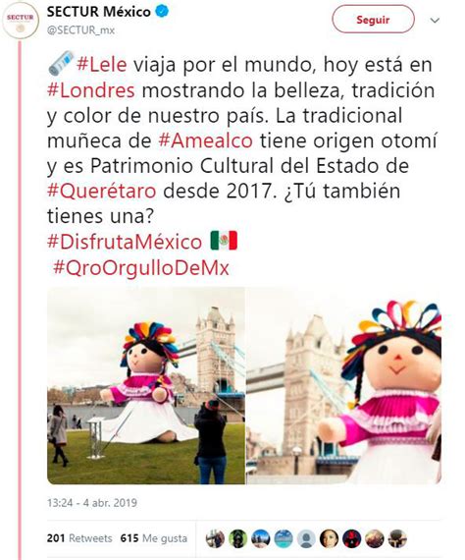
Task: Open the #DisfrutaMéxico hashtag
Action: (x=125, y=242)
